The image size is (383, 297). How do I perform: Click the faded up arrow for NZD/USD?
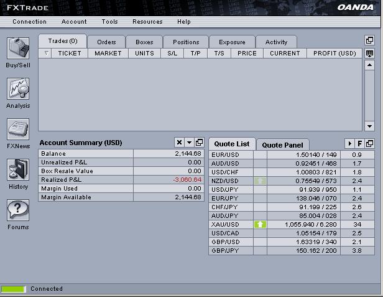260,181
